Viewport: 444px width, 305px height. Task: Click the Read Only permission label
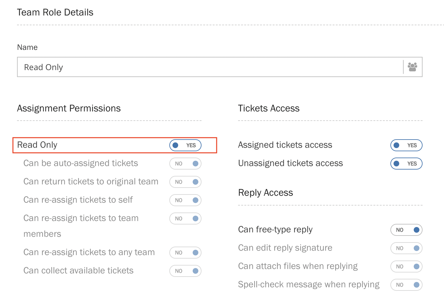(37, 145)
